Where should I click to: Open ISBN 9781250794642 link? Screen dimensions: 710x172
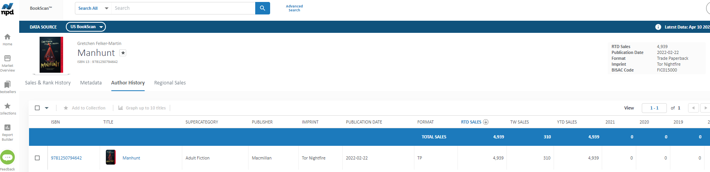point(66,158)
